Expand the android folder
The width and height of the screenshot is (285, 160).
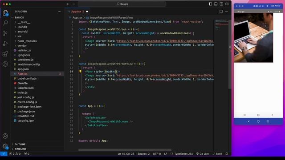click(37, 32)
